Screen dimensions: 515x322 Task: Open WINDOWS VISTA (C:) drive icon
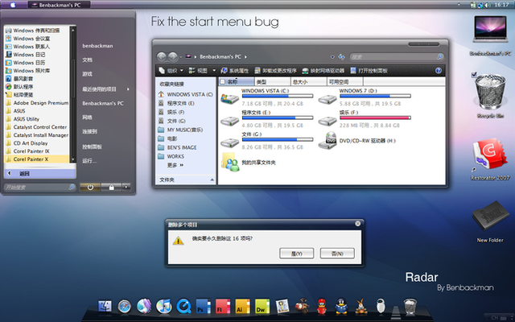click(x=229, y=98)
